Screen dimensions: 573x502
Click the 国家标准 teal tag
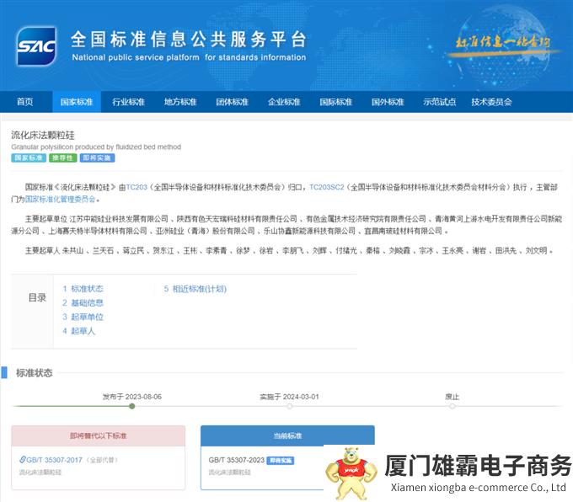29,158
